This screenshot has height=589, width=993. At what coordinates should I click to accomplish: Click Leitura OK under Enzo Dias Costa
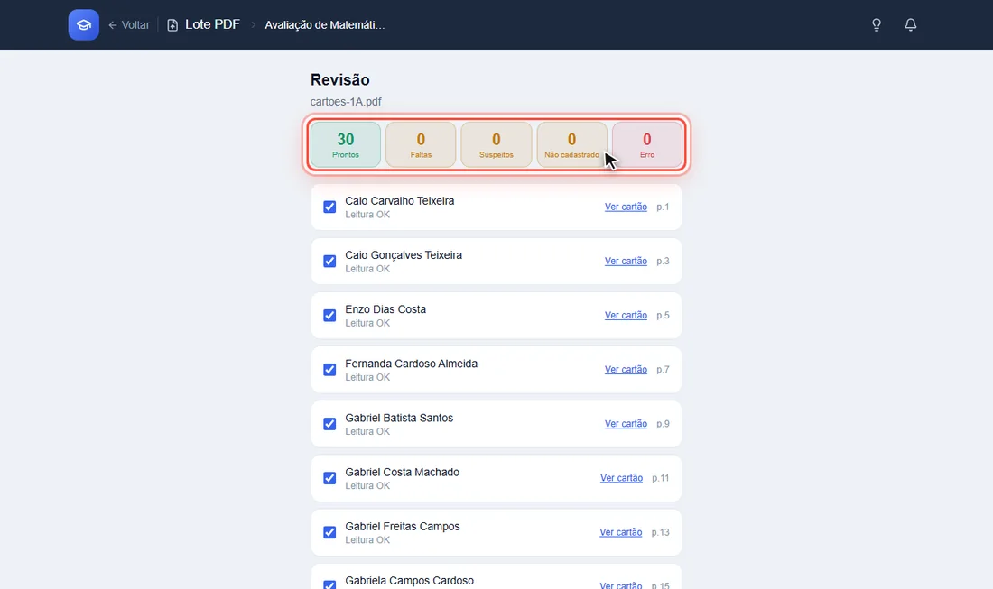tap(367, 323)
